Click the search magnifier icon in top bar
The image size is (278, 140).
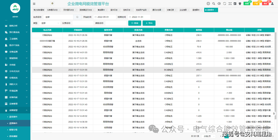click(214, 4)
